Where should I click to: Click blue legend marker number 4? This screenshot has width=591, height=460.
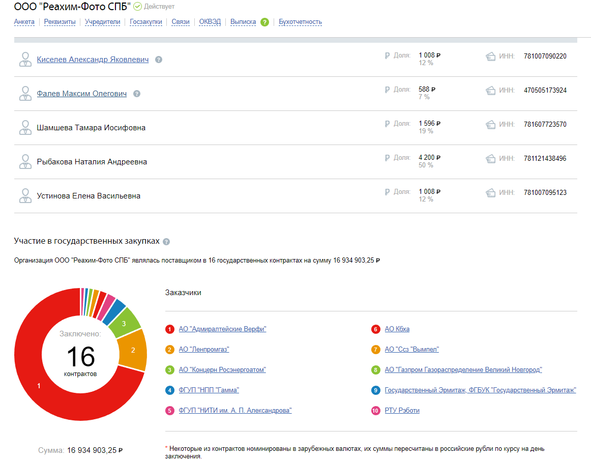point(169,390)
